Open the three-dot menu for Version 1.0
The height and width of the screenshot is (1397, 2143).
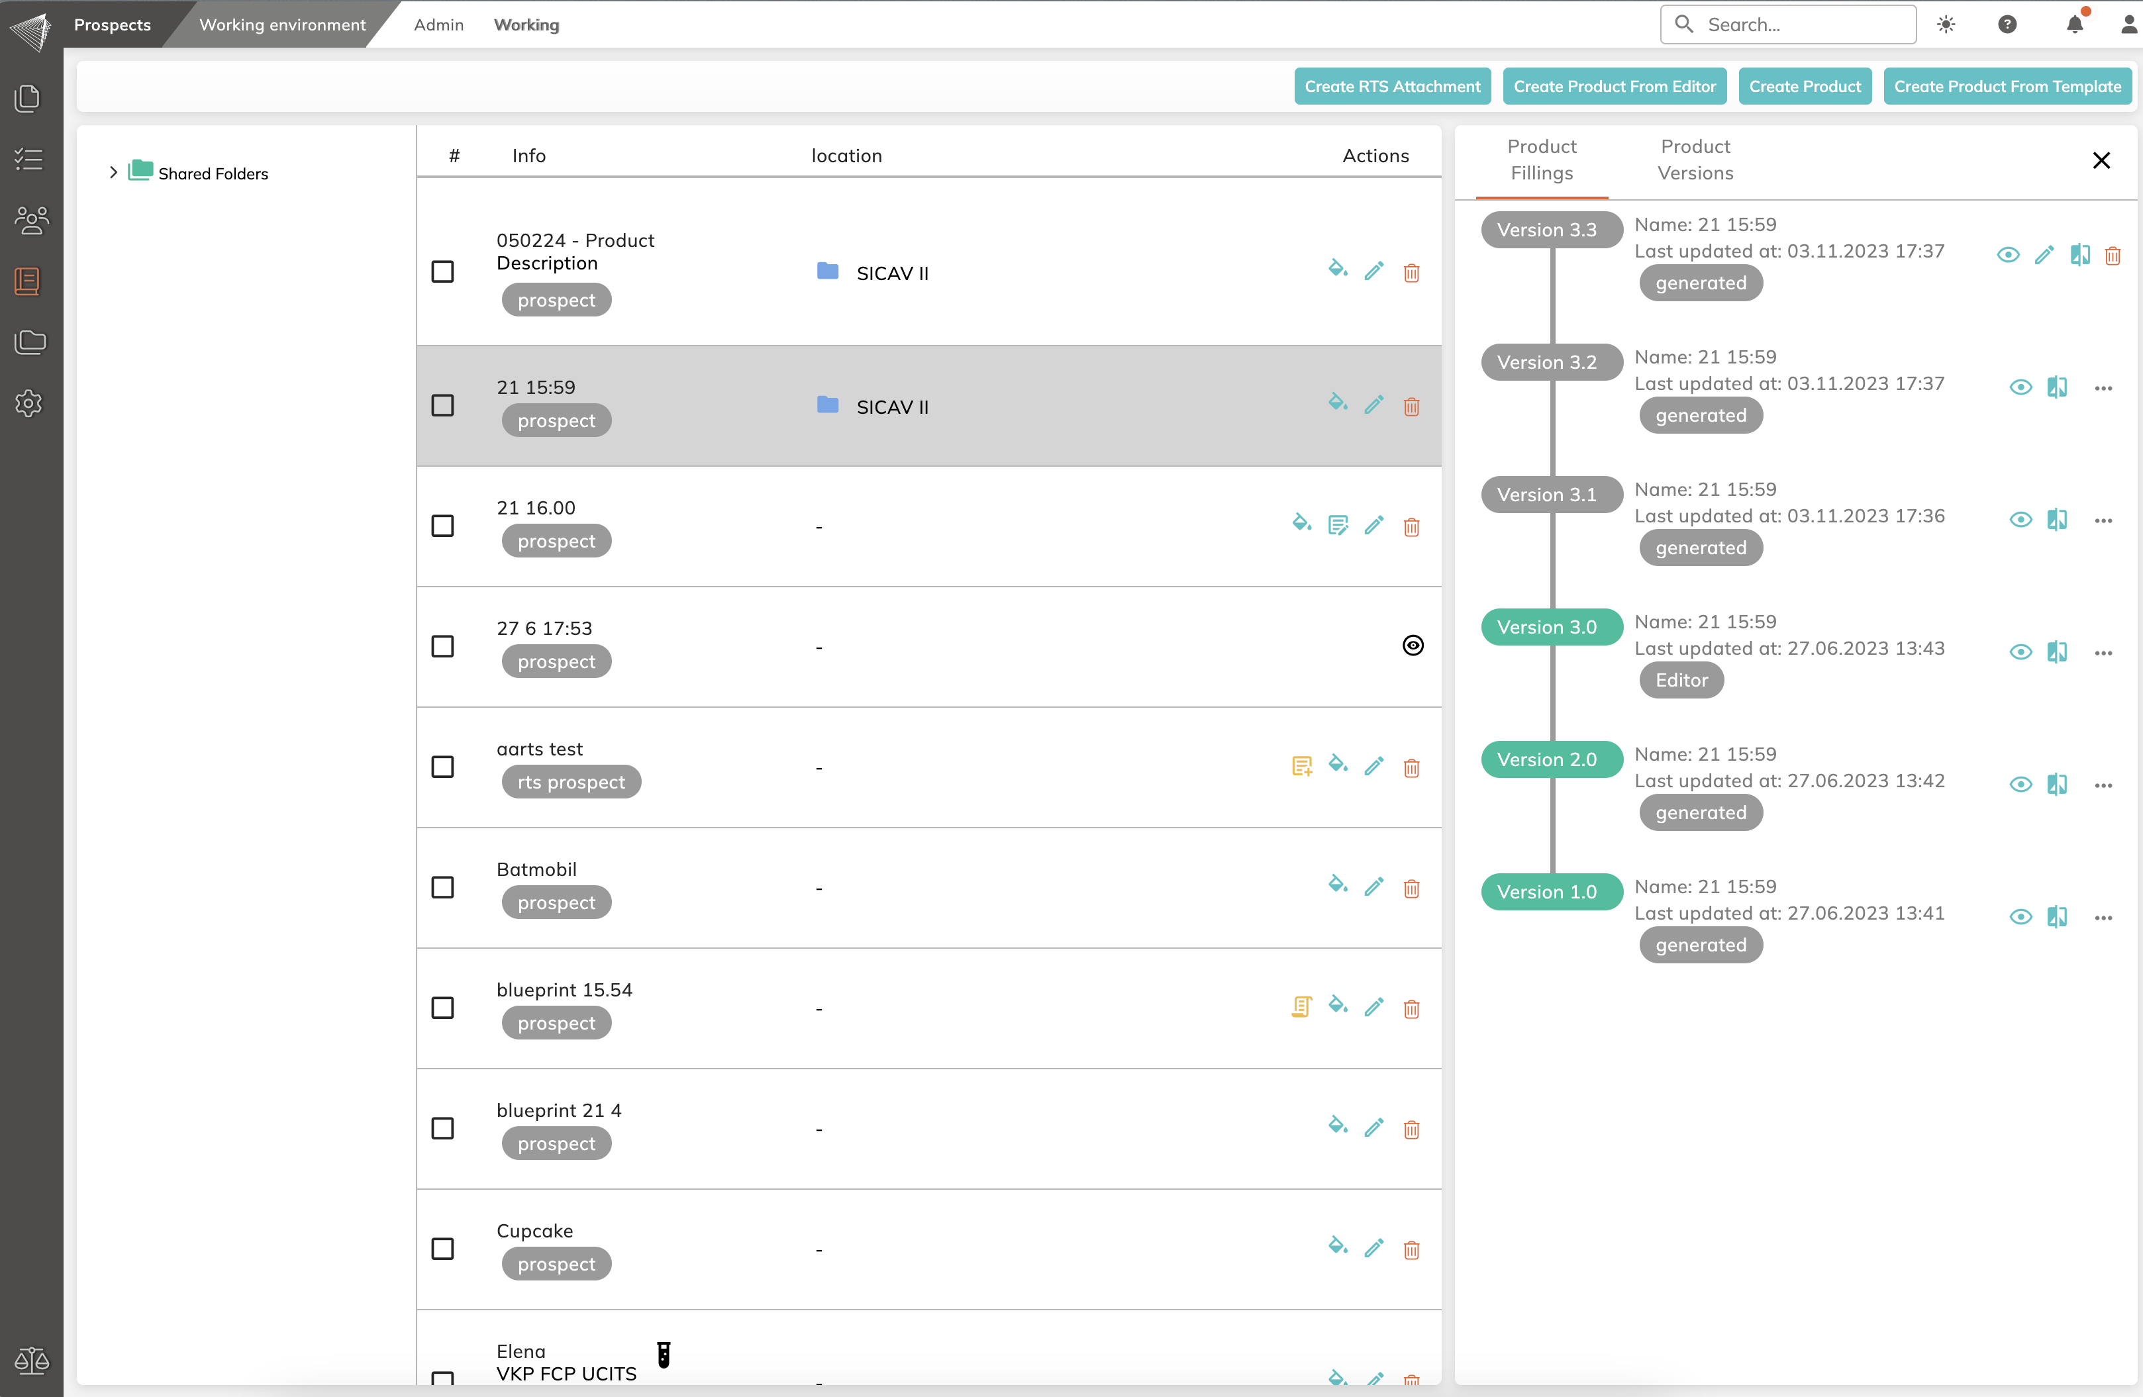click(2103, 917)
